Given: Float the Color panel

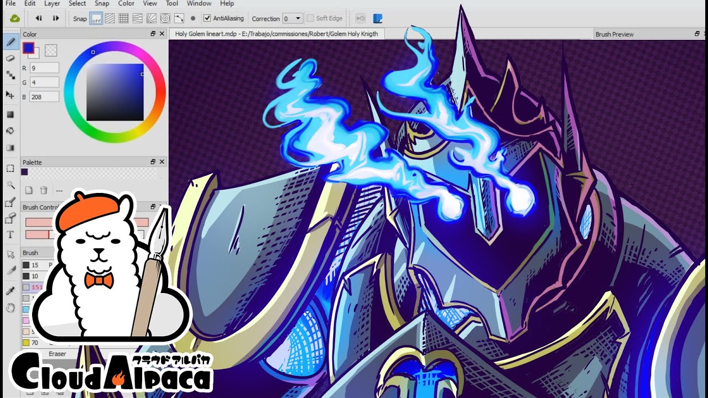Looking at the screenshot, I should pyautogui.click(x=153, y=34).
